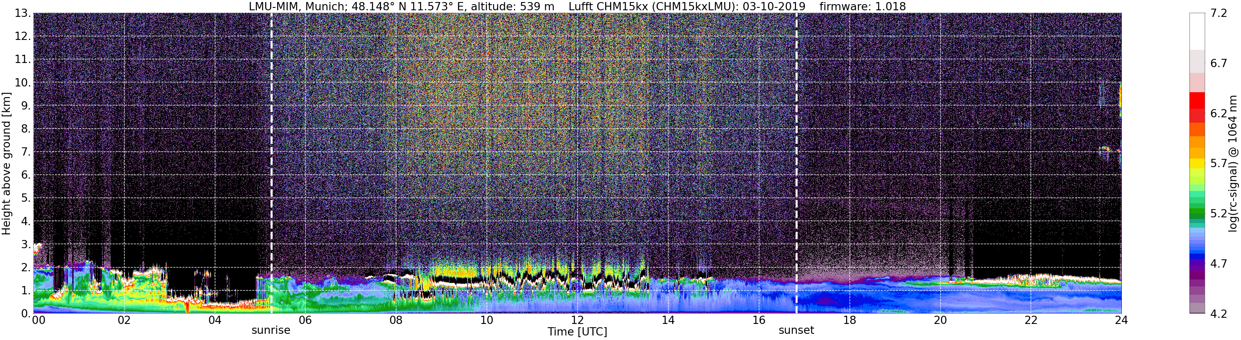Click the white top segment of the colorbar
The image size is (1241, 340).
click(x=1197, y=31)
